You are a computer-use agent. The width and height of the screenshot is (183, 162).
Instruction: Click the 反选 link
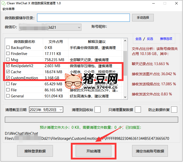pyautogui.click(x=150, y=39)
